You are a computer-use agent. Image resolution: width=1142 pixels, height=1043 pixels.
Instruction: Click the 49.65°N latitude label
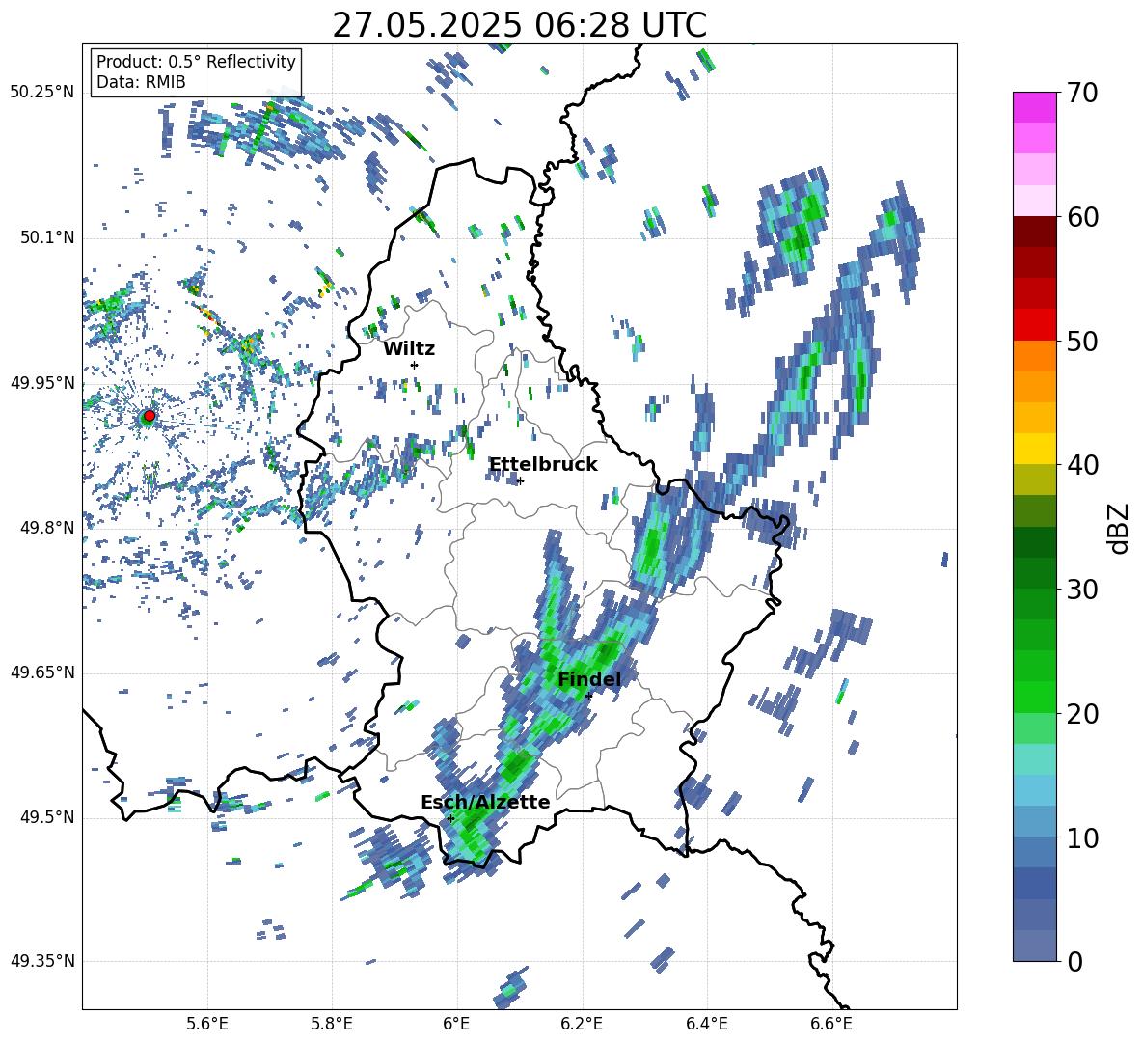(x=42, y=672)
